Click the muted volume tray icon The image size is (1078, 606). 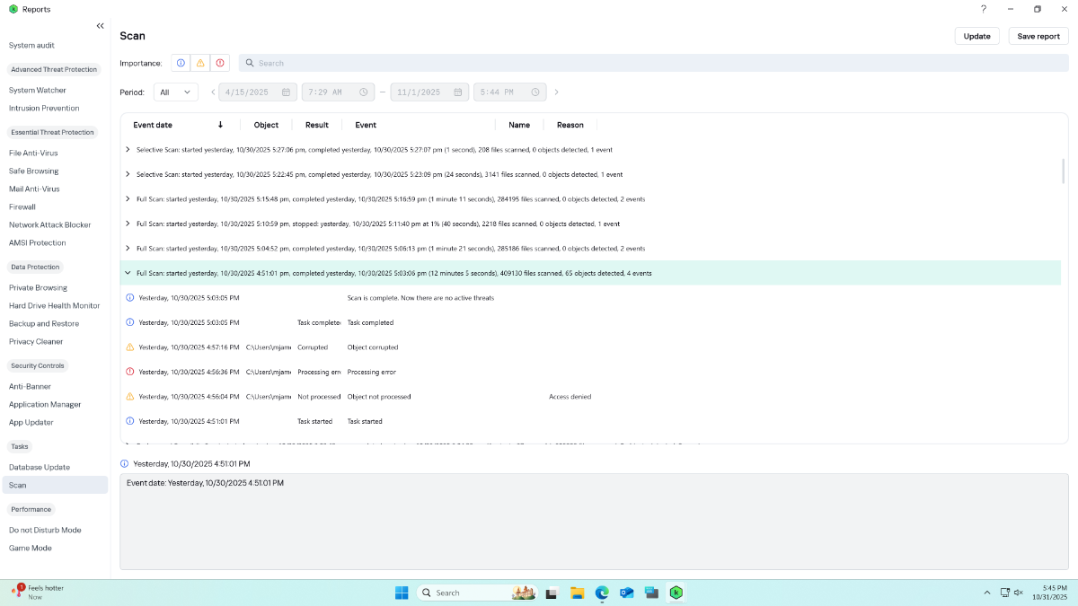click(x=1019, y=593)
